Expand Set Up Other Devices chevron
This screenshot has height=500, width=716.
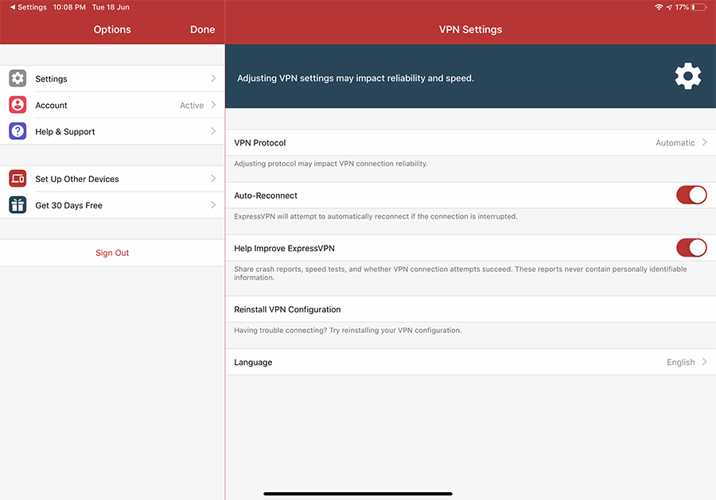(x=213, y=179)
